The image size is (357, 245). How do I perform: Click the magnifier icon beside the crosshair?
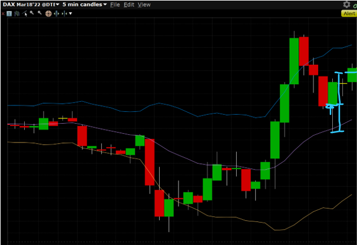[x=39, y=13]
